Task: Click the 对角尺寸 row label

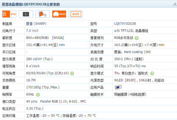Action: [9, 31]
